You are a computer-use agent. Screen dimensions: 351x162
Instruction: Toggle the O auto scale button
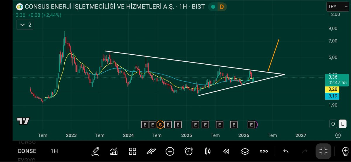pyautogui.click(x=333, y=124)
